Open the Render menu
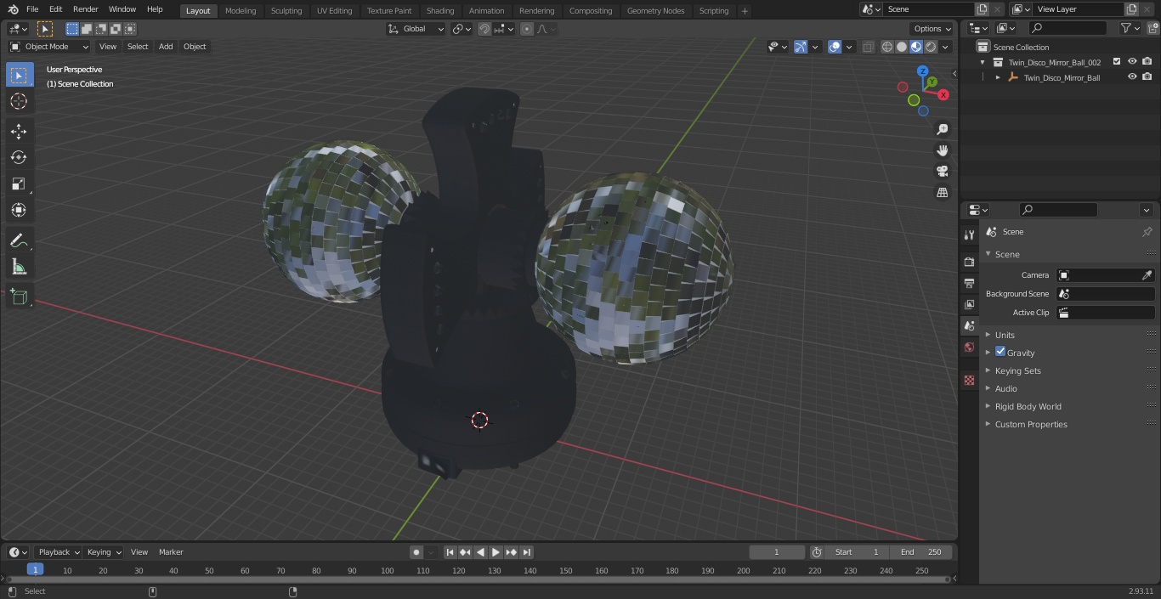This screenshot has height=599, width=1161. tap(85, 9)
